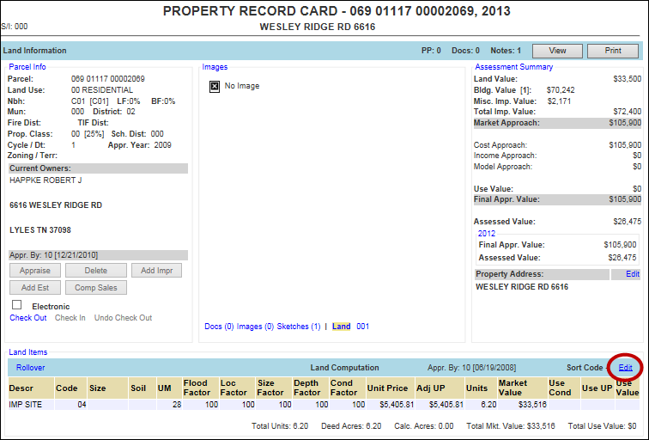649x440 pixels.
Task: Click the Delete button
Action: [x=95, y=271]
